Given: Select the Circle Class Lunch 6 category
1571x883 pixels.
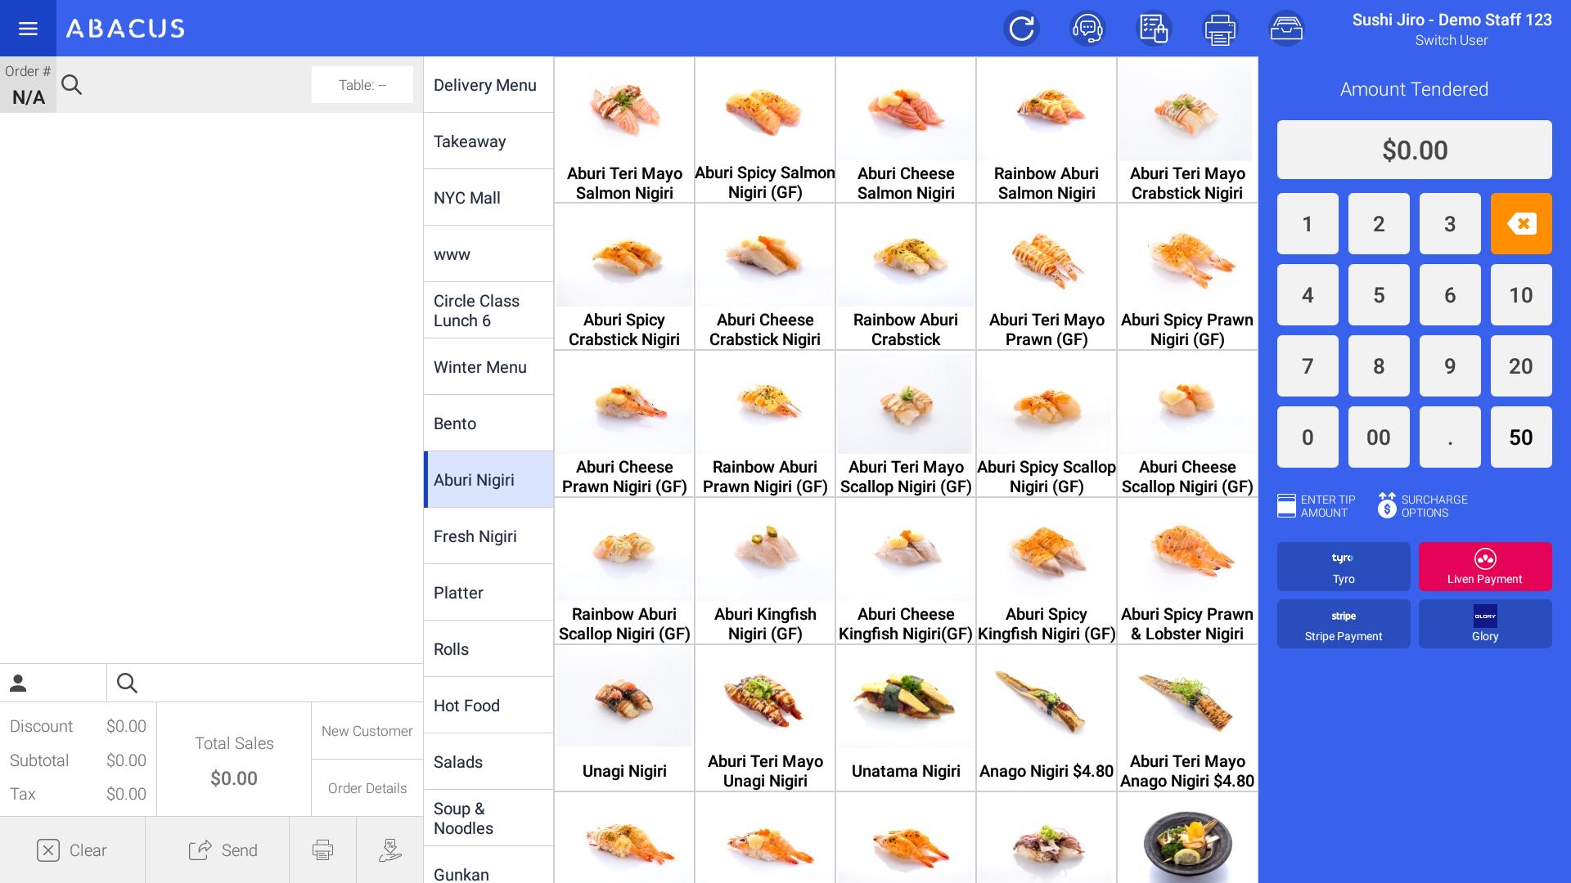Looking at the screenshot, I should point(488,311).
